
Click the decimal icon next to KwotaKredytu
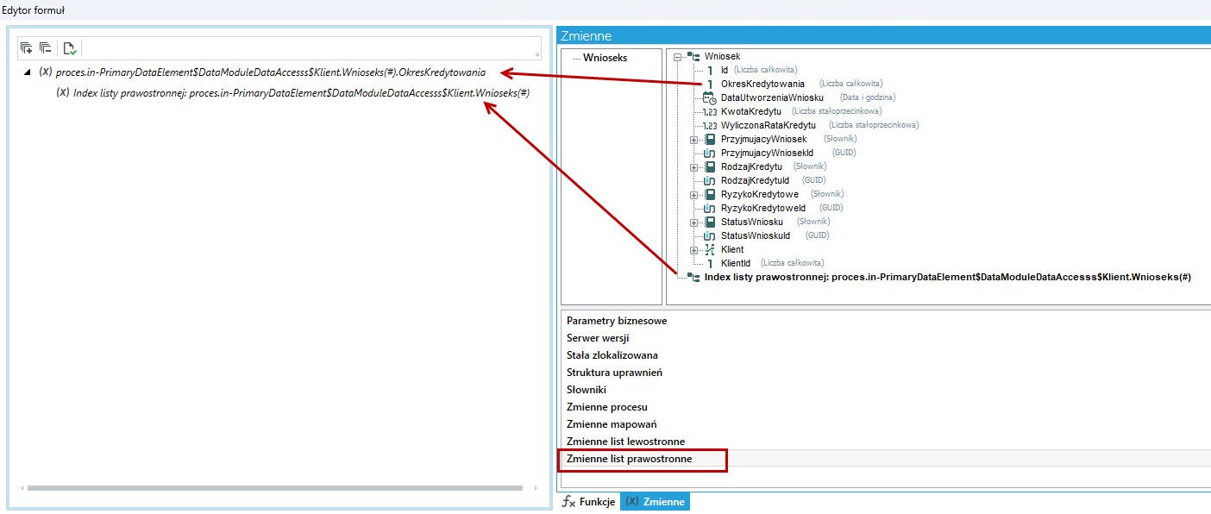710,111
